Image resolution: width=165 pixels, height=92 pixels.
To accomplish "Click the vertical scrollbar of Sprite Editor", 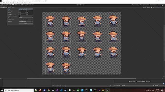I will pyautogui.click(x=164, y=43).
